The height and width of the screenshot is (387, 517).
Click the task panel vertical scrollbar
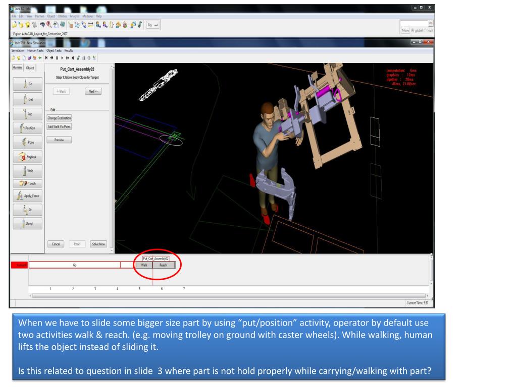pyautogui.click(x=112, y=158)
